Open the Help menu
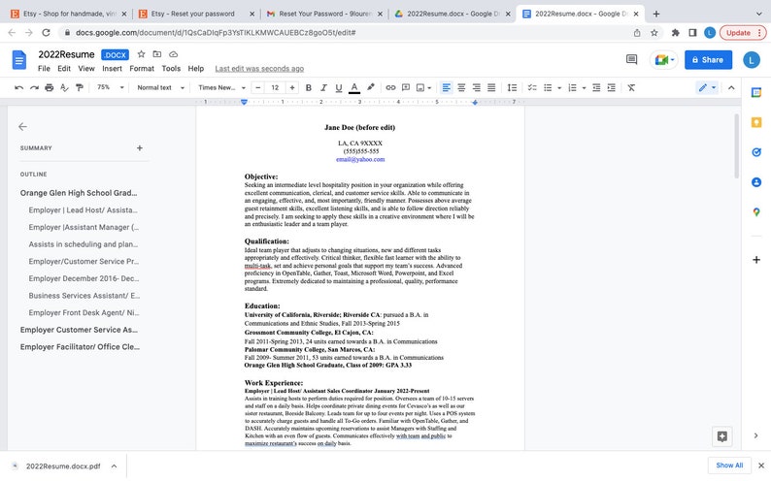 196,69
